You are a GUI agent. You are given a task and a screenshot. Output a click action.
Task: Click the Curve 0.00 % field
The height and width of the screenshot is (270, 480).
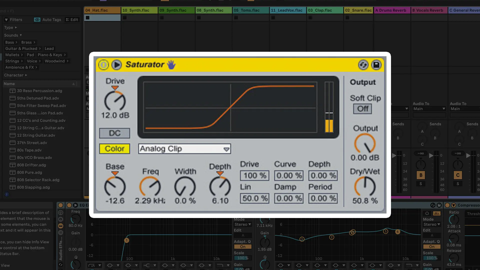click(289, 175)
